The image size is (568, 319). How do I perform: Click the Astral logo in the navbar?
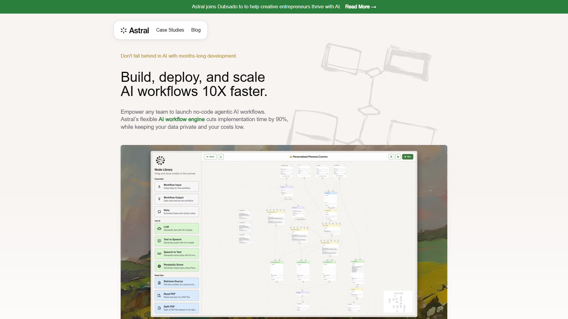click(135, 30)
